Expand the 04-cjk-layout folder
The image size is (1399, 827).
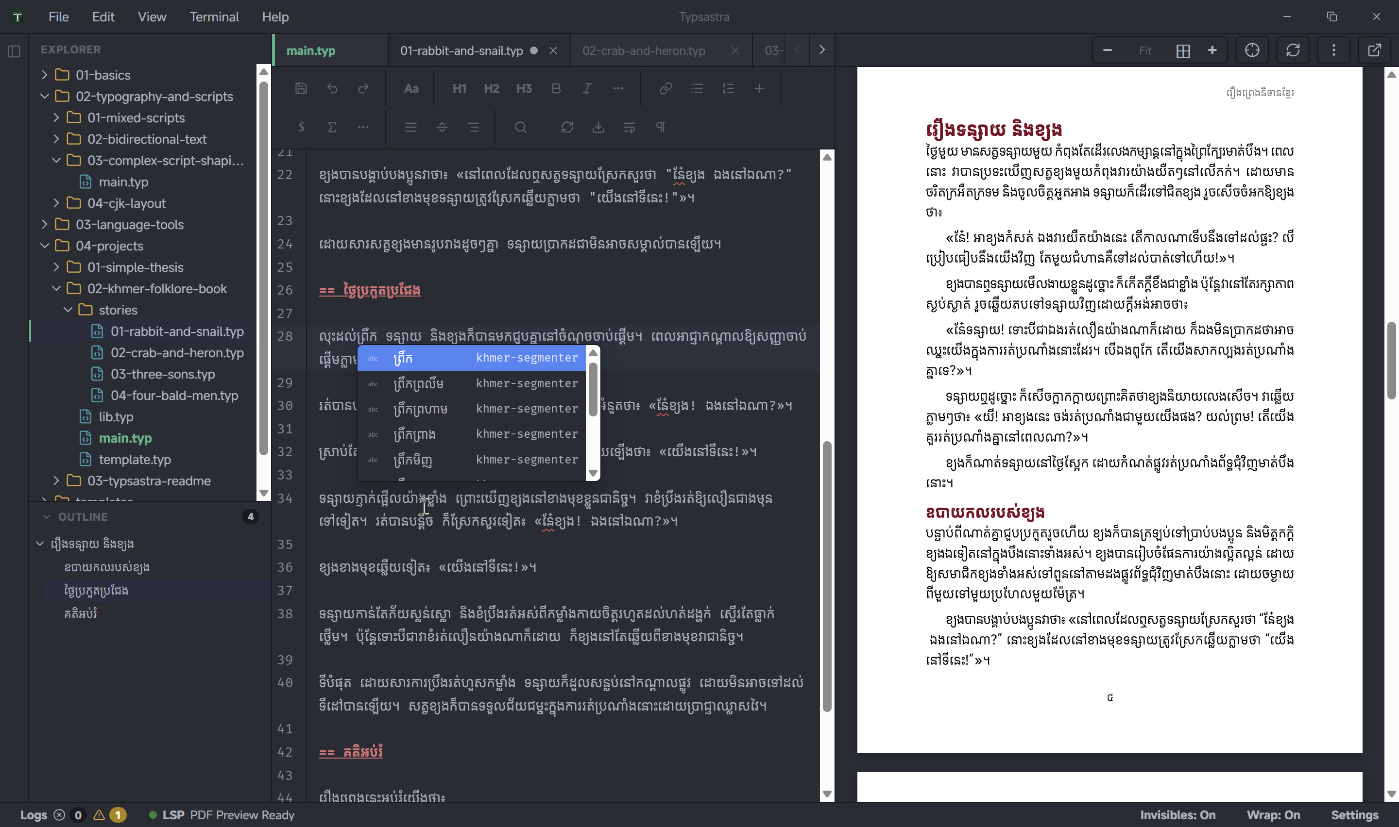tap(56, 203)
